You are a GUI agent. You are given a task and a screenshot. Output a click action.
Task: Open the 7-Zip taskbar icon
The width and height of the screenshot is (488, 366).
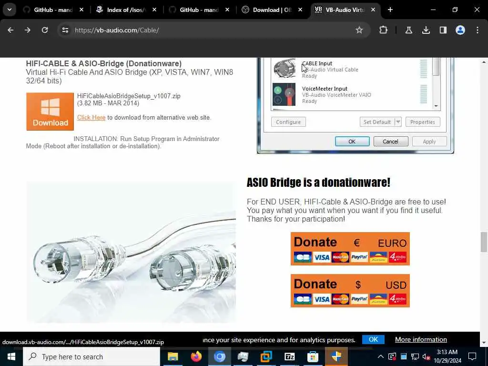pos(289,356)
